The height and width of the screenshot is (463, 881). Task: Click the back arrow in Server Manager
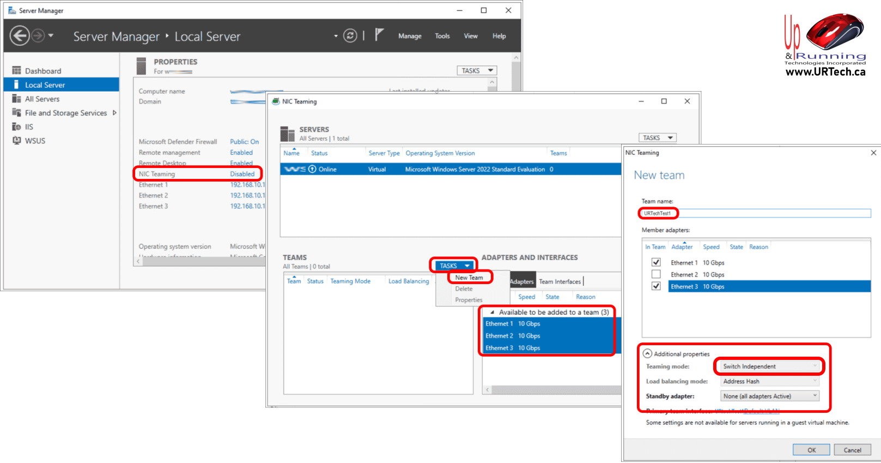pos(20,36)
